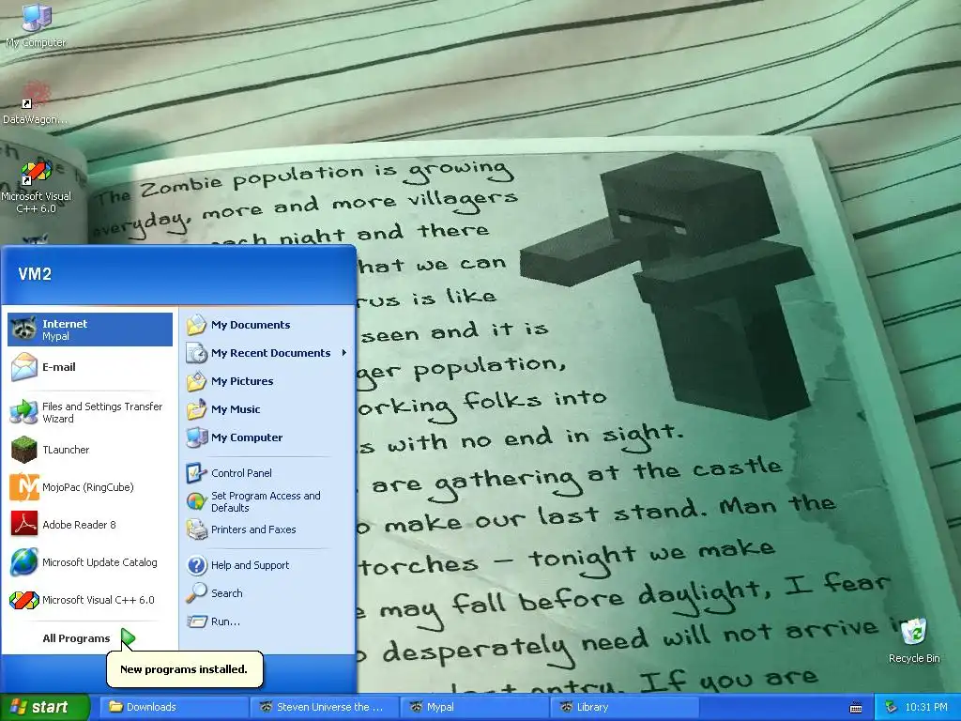Click the VM2 user name header

[35, 274]
